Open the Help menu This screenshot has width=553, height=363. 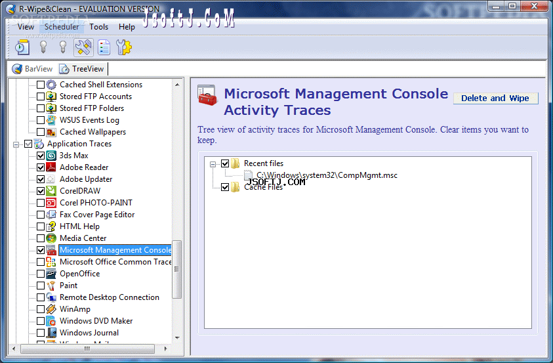127,27
